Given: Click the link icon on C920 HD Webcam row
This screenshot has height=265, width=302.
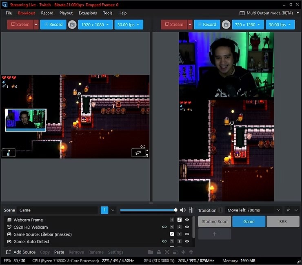Looking at the screenshot, I should tap(164, 227).
